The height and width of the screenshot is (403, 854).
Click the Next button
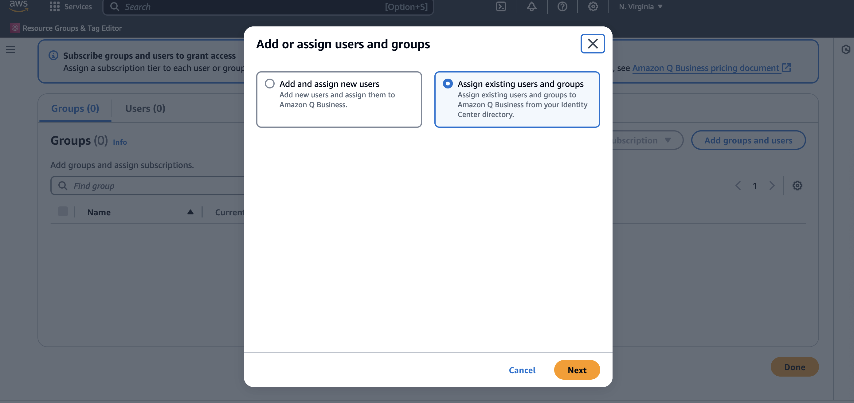click(577, 370)
